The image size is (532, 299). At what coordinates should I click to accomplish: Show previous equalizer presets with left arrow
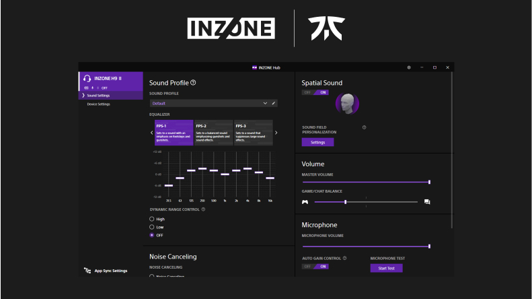coord(151,133)
